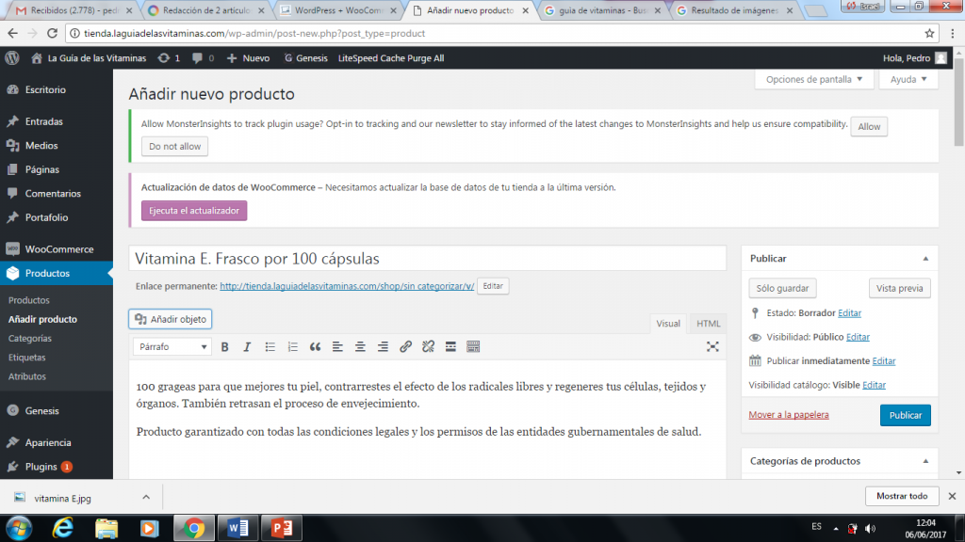Collapse Categorías de productos panel

tap(925, 461)
